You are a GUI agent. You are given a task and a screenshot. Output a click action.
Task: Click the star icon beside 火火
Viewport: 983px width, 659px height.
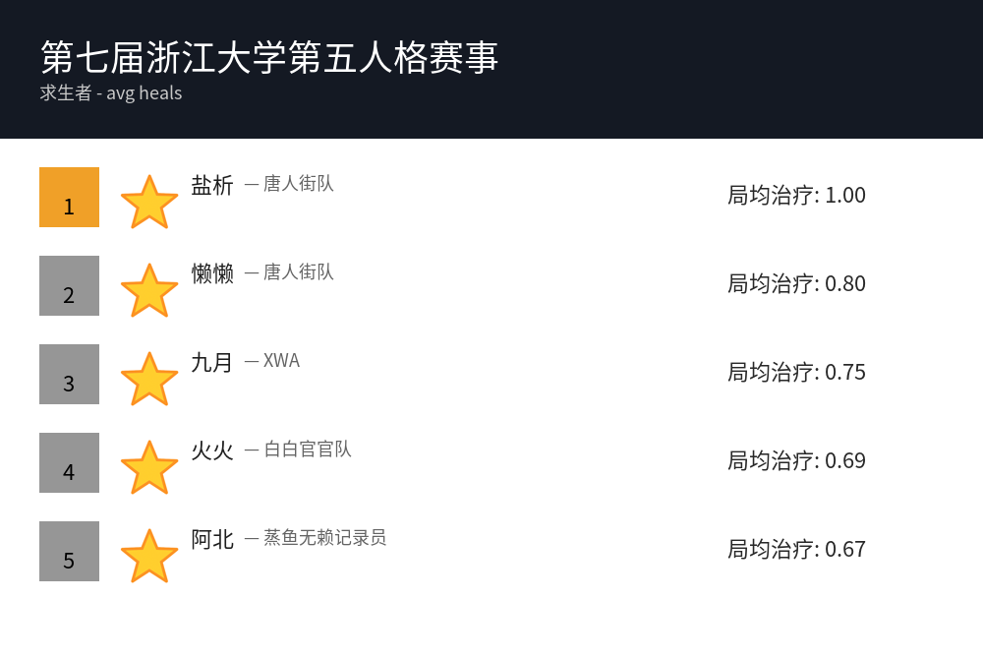149,468
